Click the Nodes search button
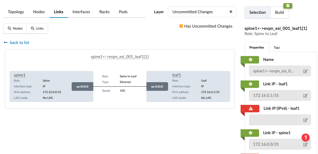The image size is (318, 154). pyautogui.click(x=15, y=28)
